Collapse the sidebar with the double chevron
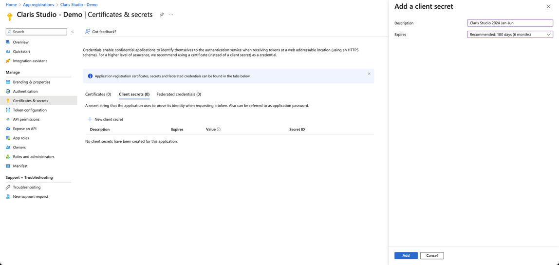Image resolution: width=559 pixels, height=265 pixels. pyautogui.click(x=73, y=32)
